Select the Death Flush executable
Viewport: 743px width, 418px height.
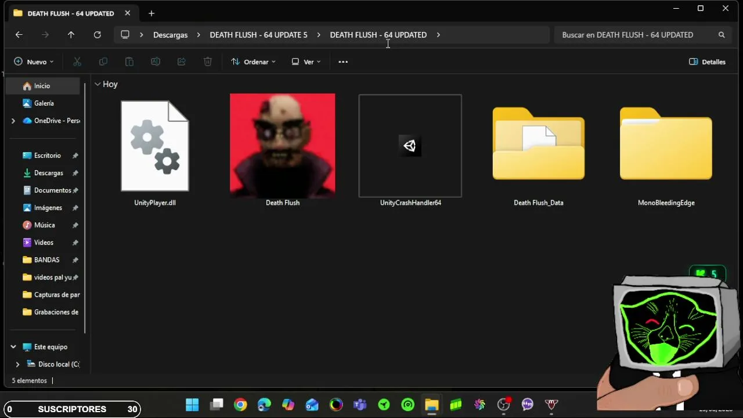[x=283, y=150]
